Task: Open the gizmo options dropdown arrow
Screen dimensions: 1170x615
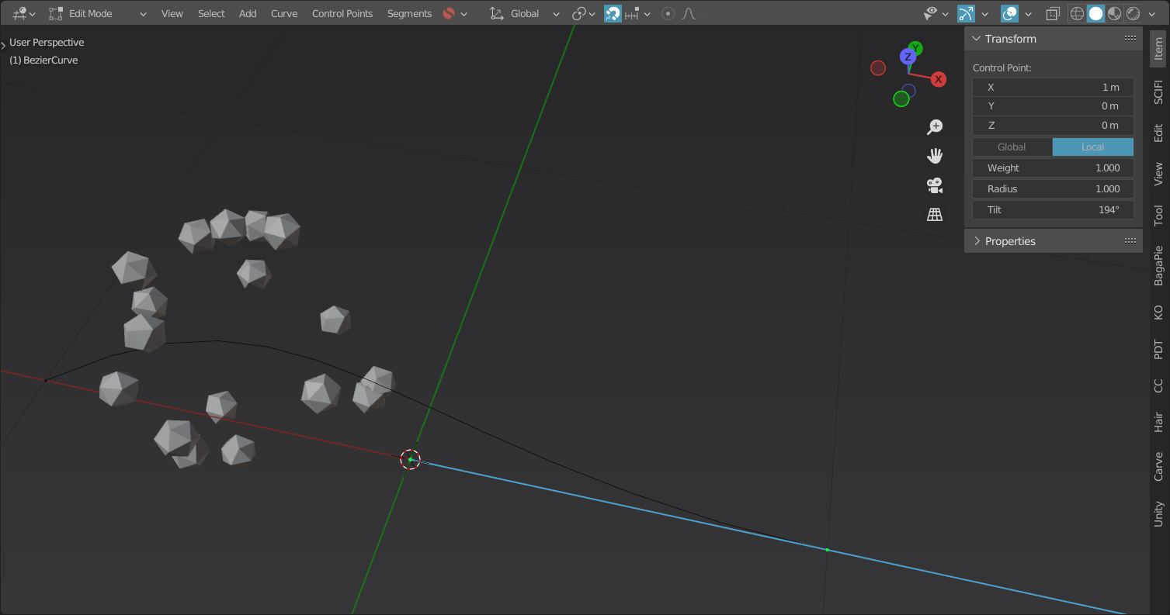Action: 984,13
